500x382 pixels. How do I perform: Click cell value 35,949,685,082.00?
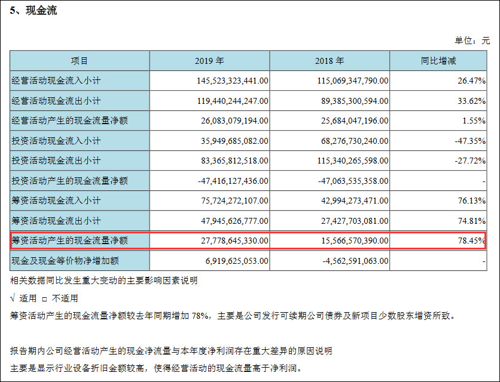click(x=234, y=141)
